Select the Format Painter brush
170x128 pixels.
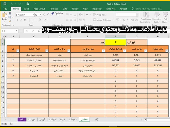[10, 21]
